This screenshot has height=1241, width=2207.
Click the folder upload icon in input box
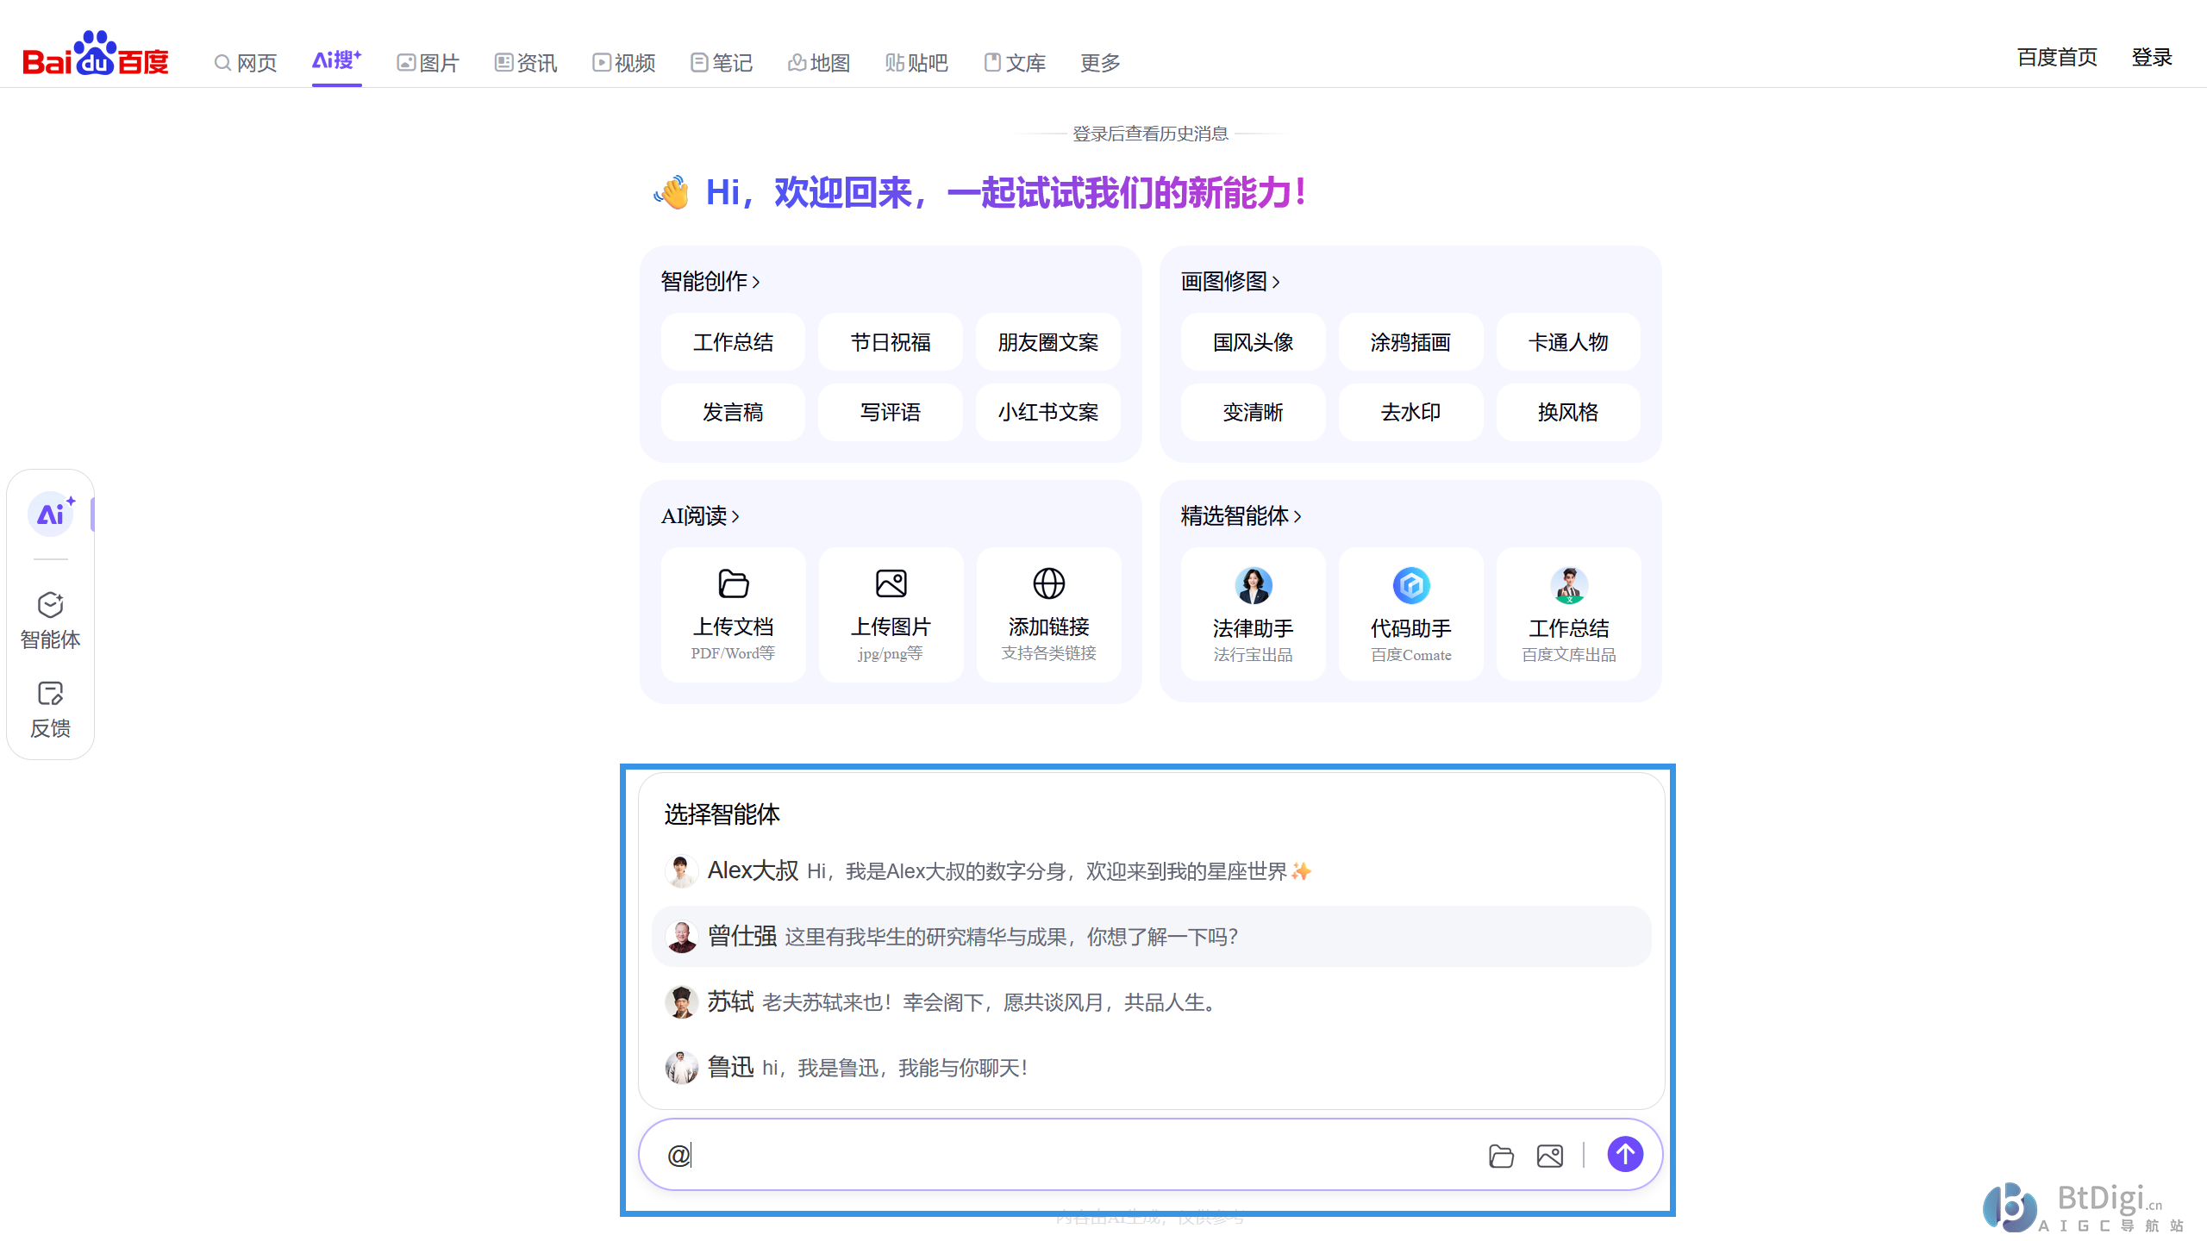(1501, 1156)
